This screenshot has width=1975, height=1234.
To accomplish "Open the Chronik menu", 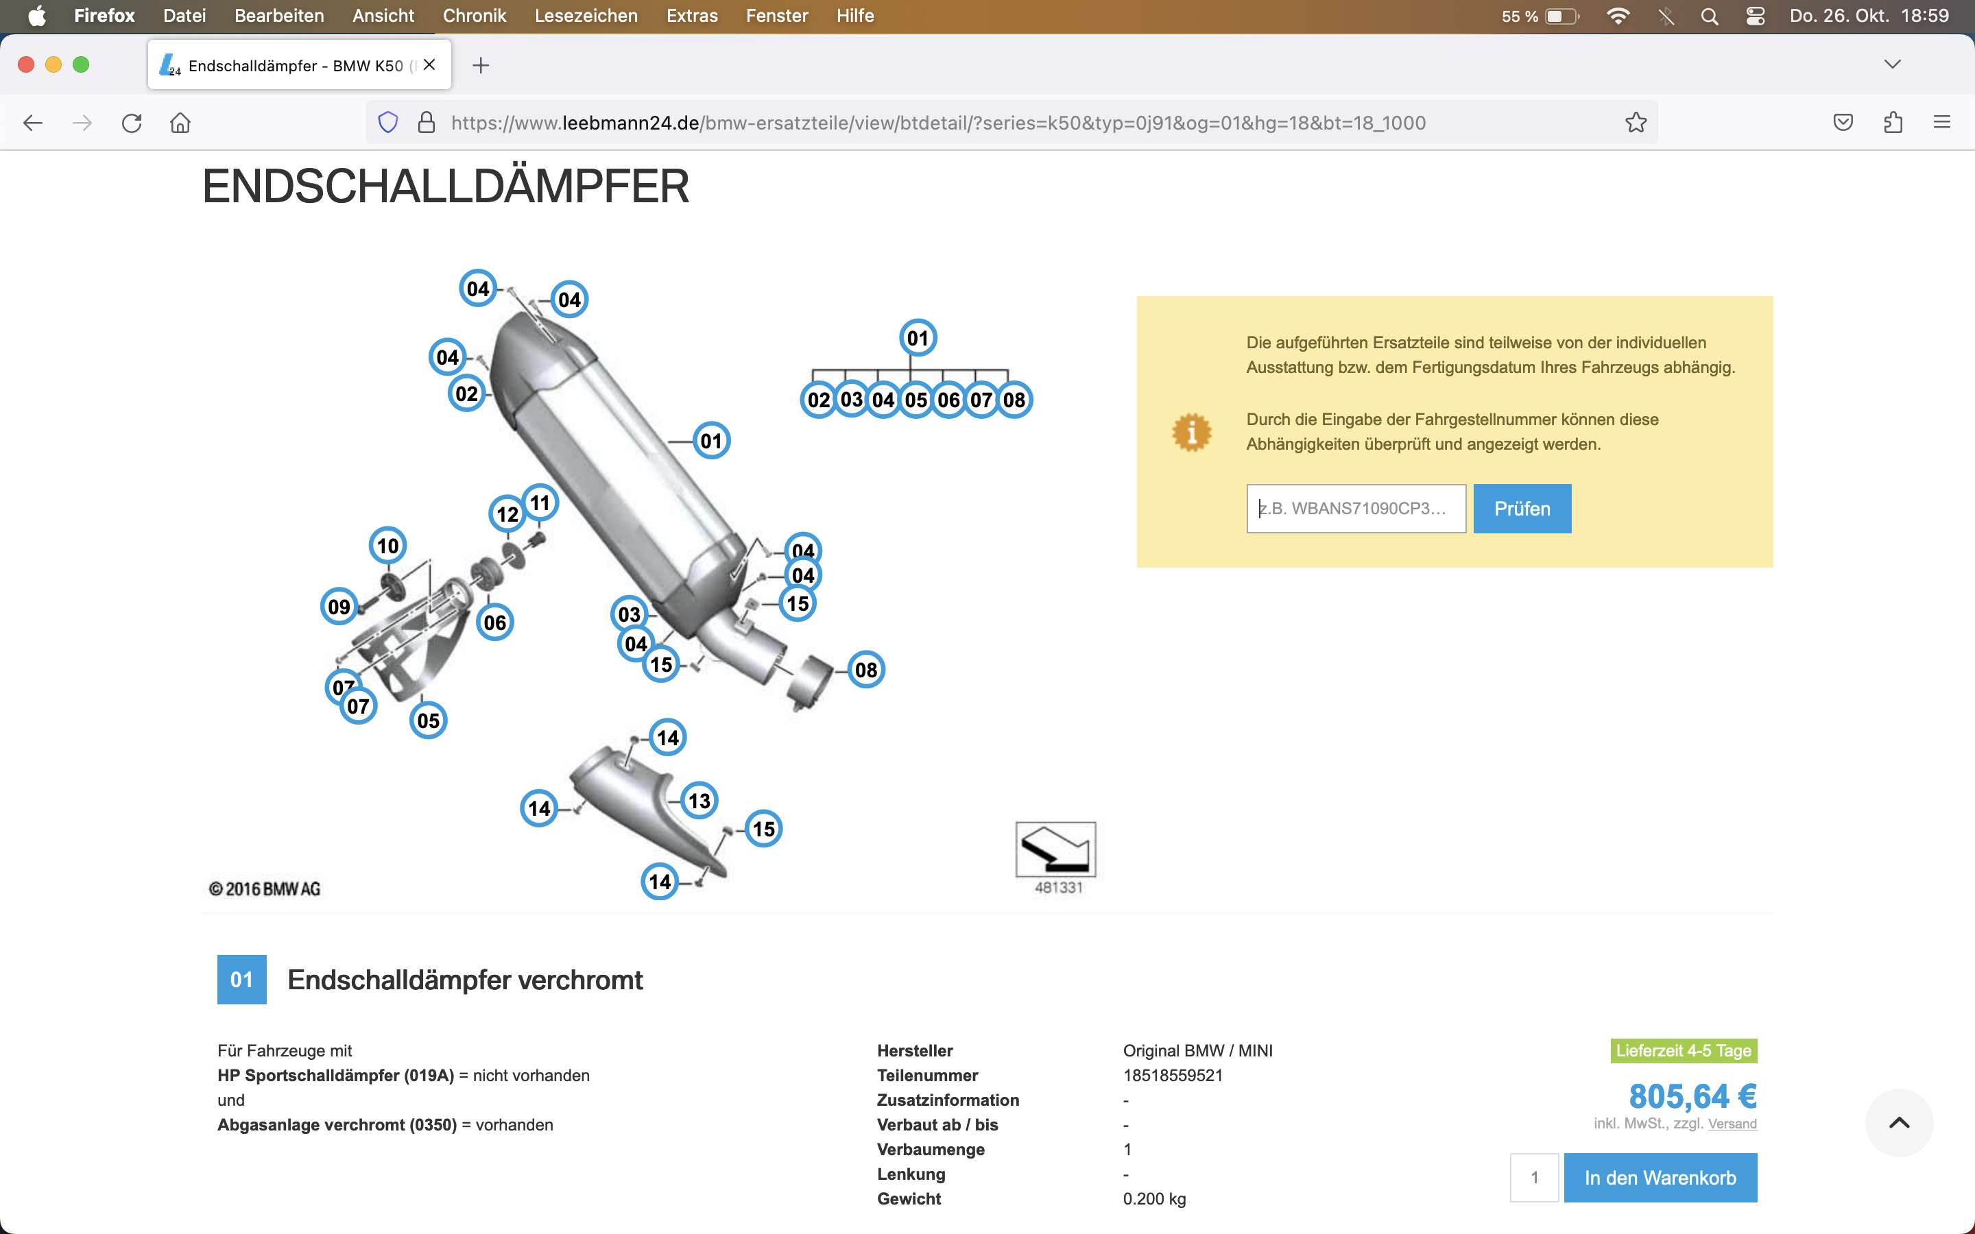I will pos(474,16).
